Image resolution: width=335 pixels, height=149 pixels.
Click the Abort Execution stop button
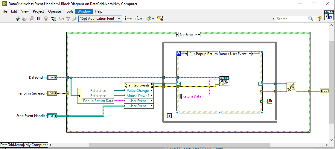[x=32, y=19]
